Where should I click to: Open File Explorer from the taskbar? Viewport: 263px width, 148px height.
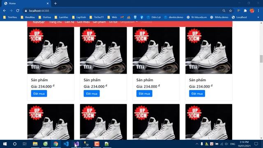(x=35, y=144)
